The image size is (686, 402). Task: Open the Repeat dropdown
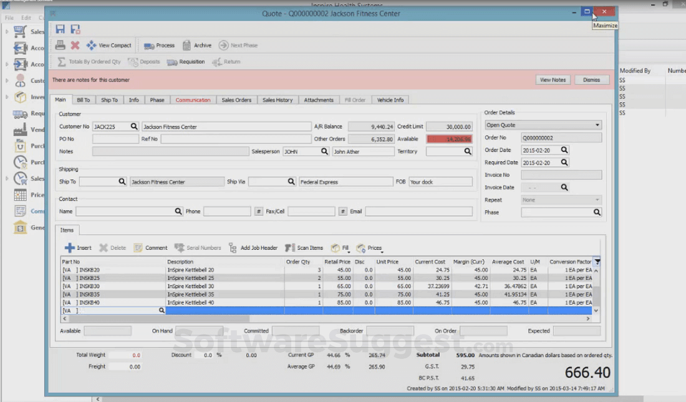(x=561, y=200)
